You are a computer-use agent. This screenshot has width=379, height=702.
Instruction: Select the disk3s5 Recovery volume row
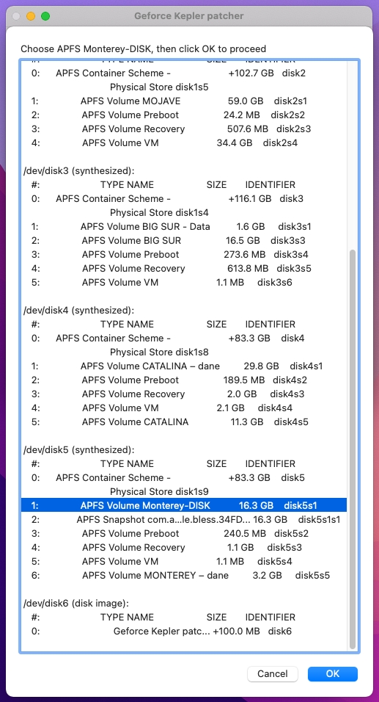(184, 268)
